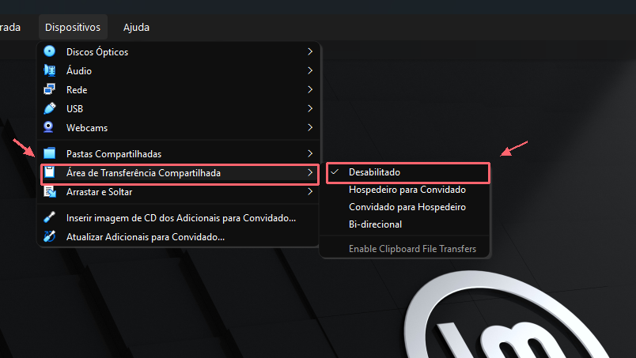
Task: Click the Discos Ópticos disc icon
Action: (x=50, y=51)
